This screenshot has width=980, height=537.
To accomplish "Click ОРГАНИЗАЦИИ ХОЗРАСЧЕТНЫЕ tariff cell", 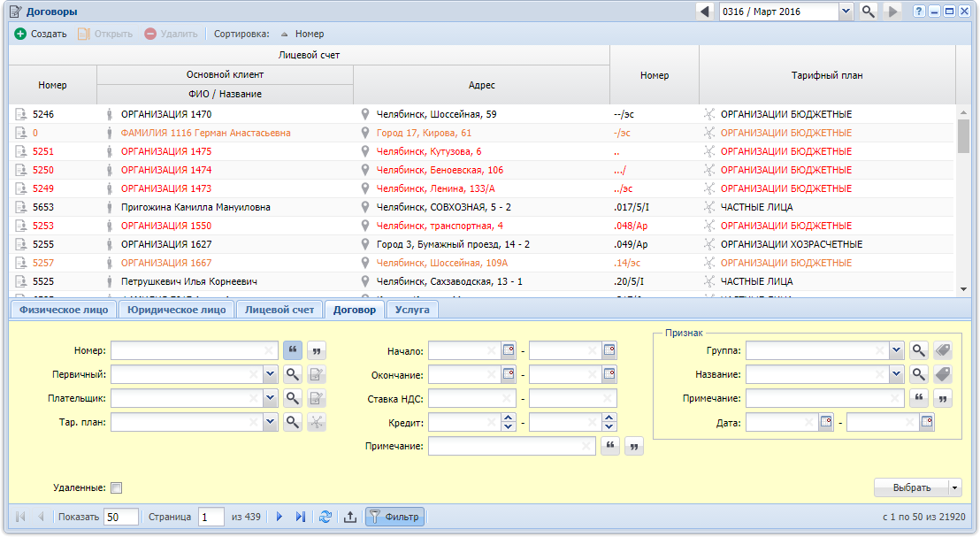I will pos(792,244).
